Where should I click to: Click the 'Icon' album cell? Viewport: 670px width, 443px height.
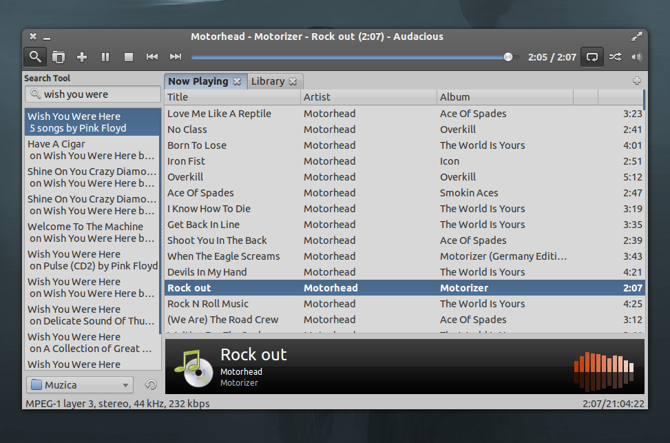click(450, 161)
